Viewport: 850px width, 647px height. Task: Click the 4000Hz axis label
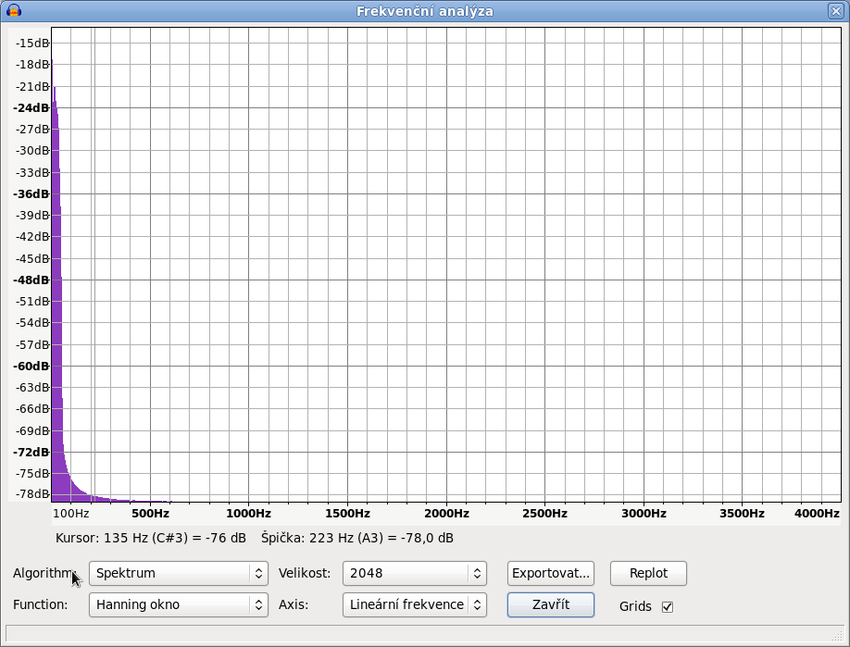[x=817, y=514]
